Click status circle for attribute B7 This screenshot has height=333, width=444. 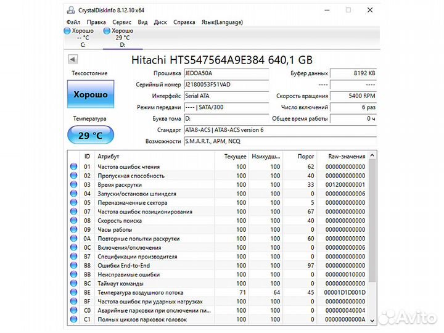[x=73, y=257]
